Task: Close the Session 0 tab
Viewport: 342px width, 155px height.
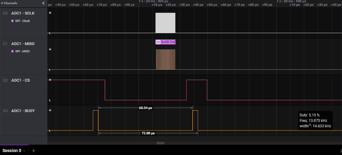Action: [x=24, y=151]
